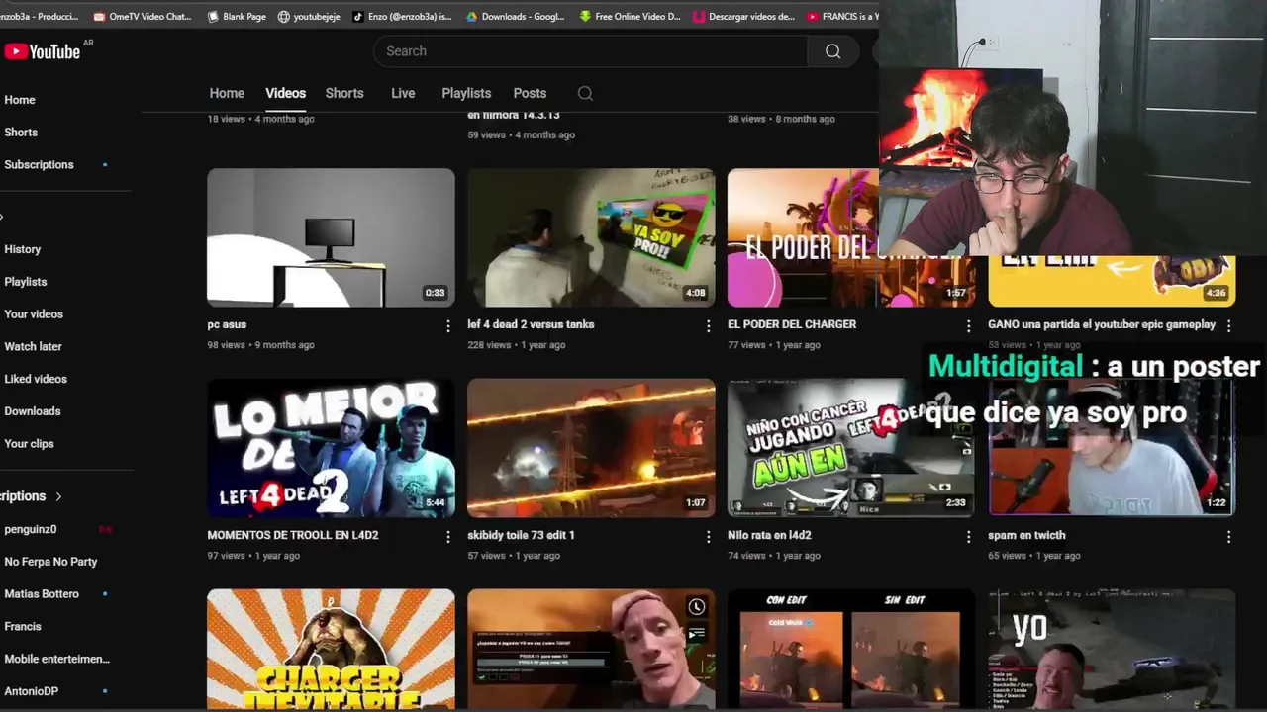This screenshot has width=1267, height=712.
Task: Click the penguinz0 live indicator icon
Action: [105, 529]
